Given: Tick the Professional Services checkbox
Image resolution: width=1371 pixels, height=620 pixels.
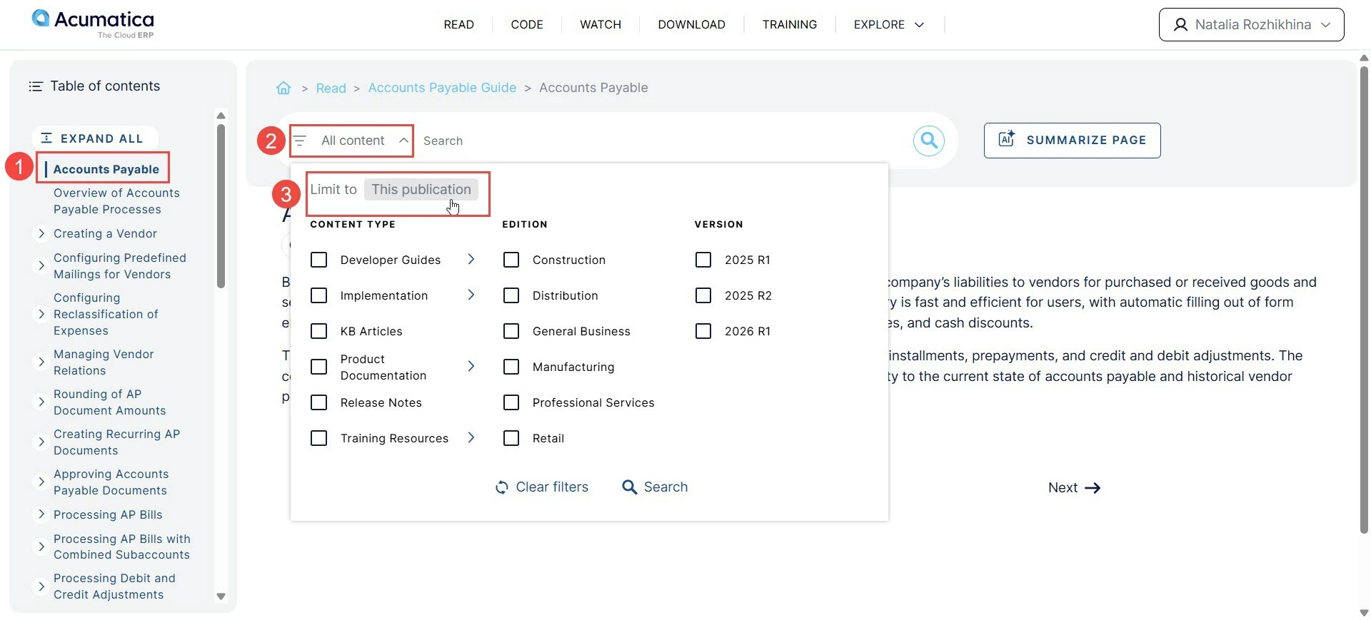Looking at the screenshot, I should tap(511, 402).
